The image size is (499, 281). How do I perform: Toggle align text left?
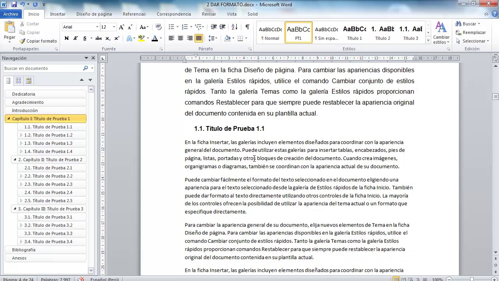(171, 38)
